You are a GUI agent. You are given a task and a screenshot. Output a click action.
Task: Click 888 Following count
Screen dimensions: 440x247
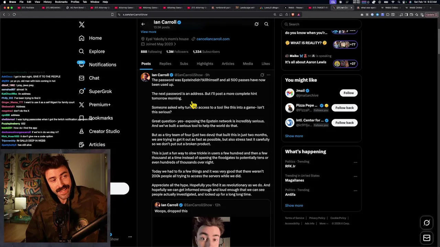(151, 52)
